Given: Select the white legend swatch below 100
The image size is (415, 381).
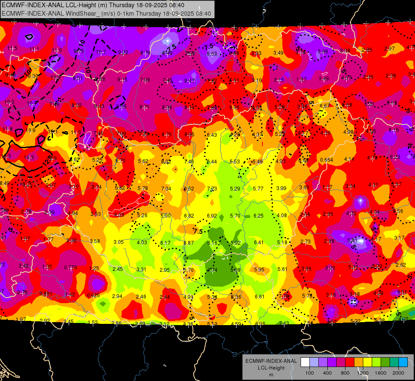Looking at the screenshot, I should click(305, 362).
